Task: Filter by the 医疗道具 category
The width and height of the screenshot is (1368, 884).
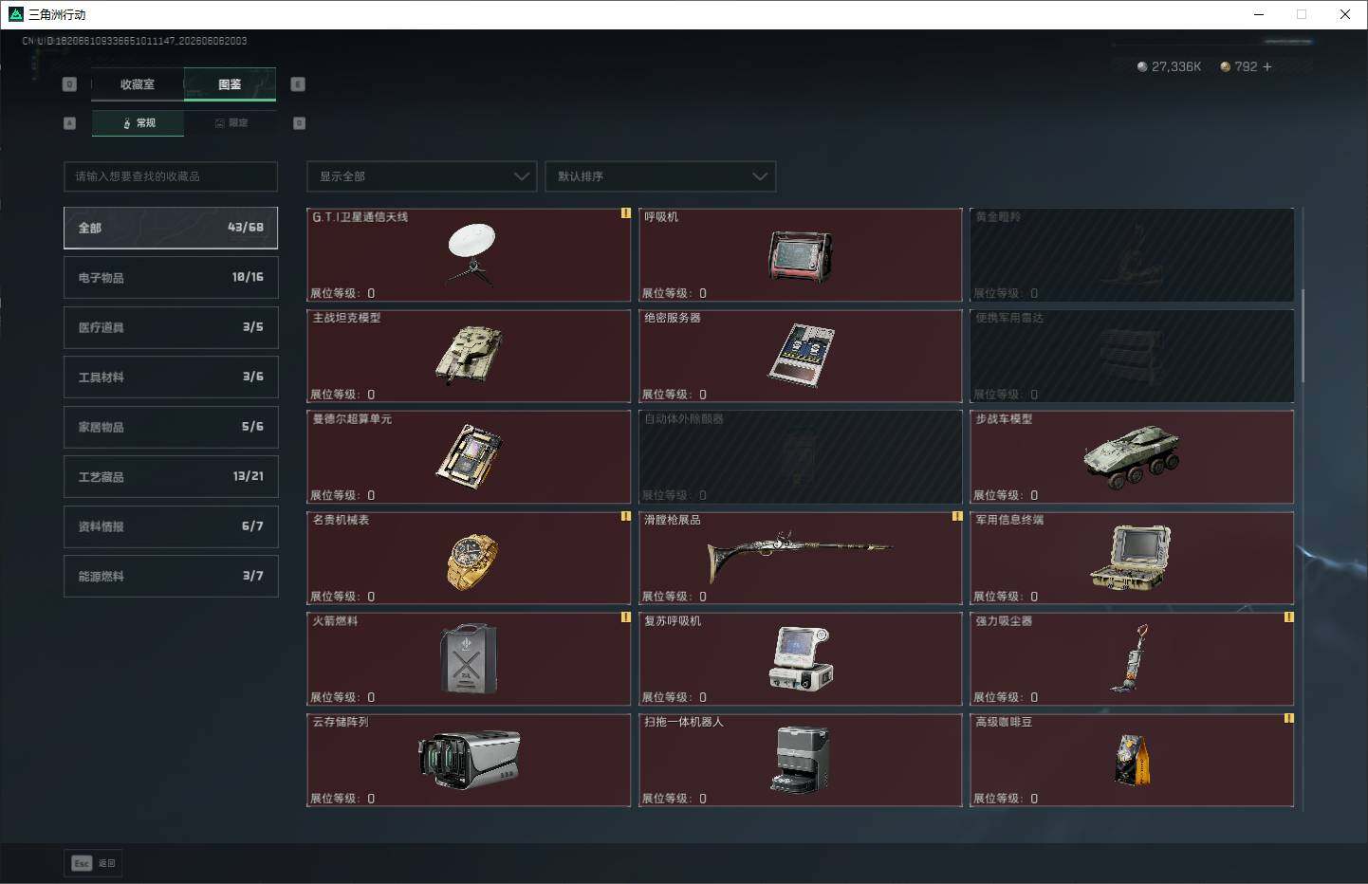Action: [171, 327]
